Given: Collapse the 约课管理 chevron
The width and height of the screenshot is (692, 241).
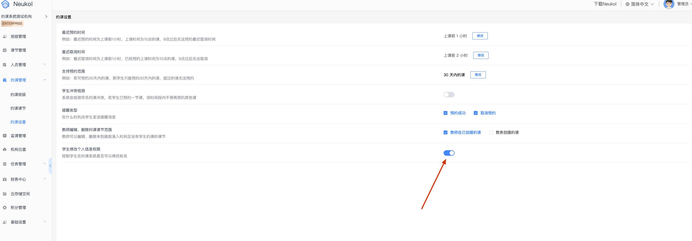Looking at the screenshot, I should click(45, 80).
